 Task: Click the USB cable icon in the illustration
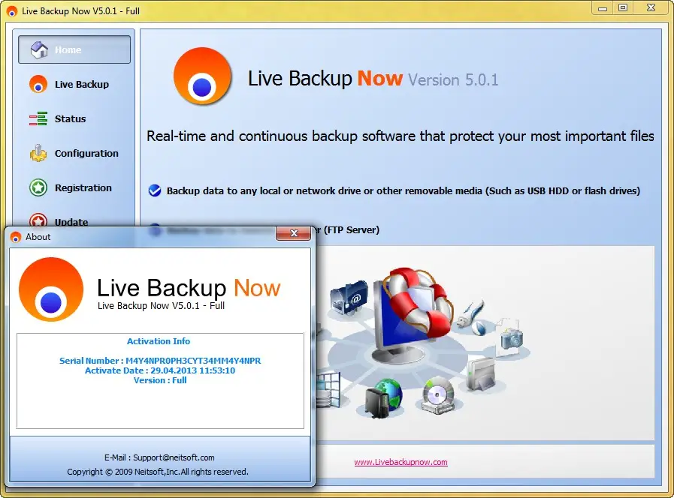coord(471,316)
